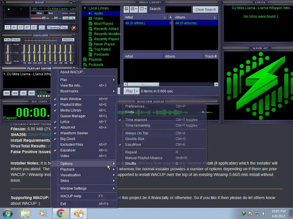The height and width of the screenshot is (219, 293).
Task: Open the dropdown arrow beside Media Library Play button
Action: tap(137, 91)
